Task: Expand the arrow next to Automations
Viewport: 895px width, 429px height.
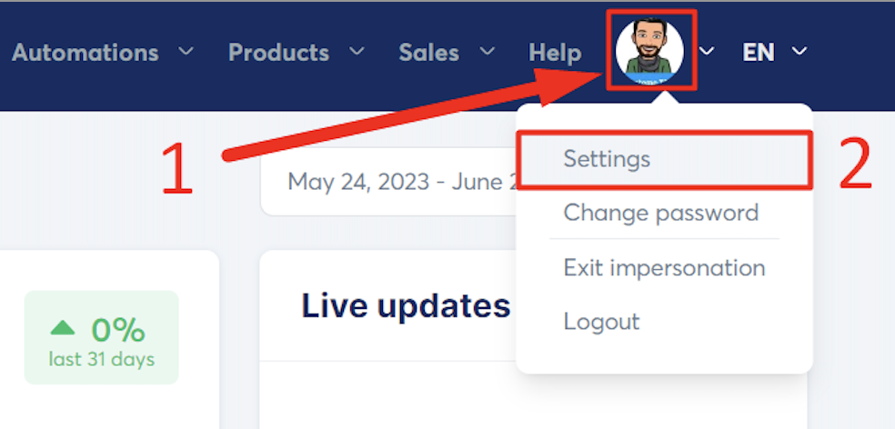Action: [186, 52]
